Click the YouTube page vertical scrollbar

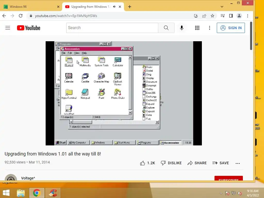251,36
